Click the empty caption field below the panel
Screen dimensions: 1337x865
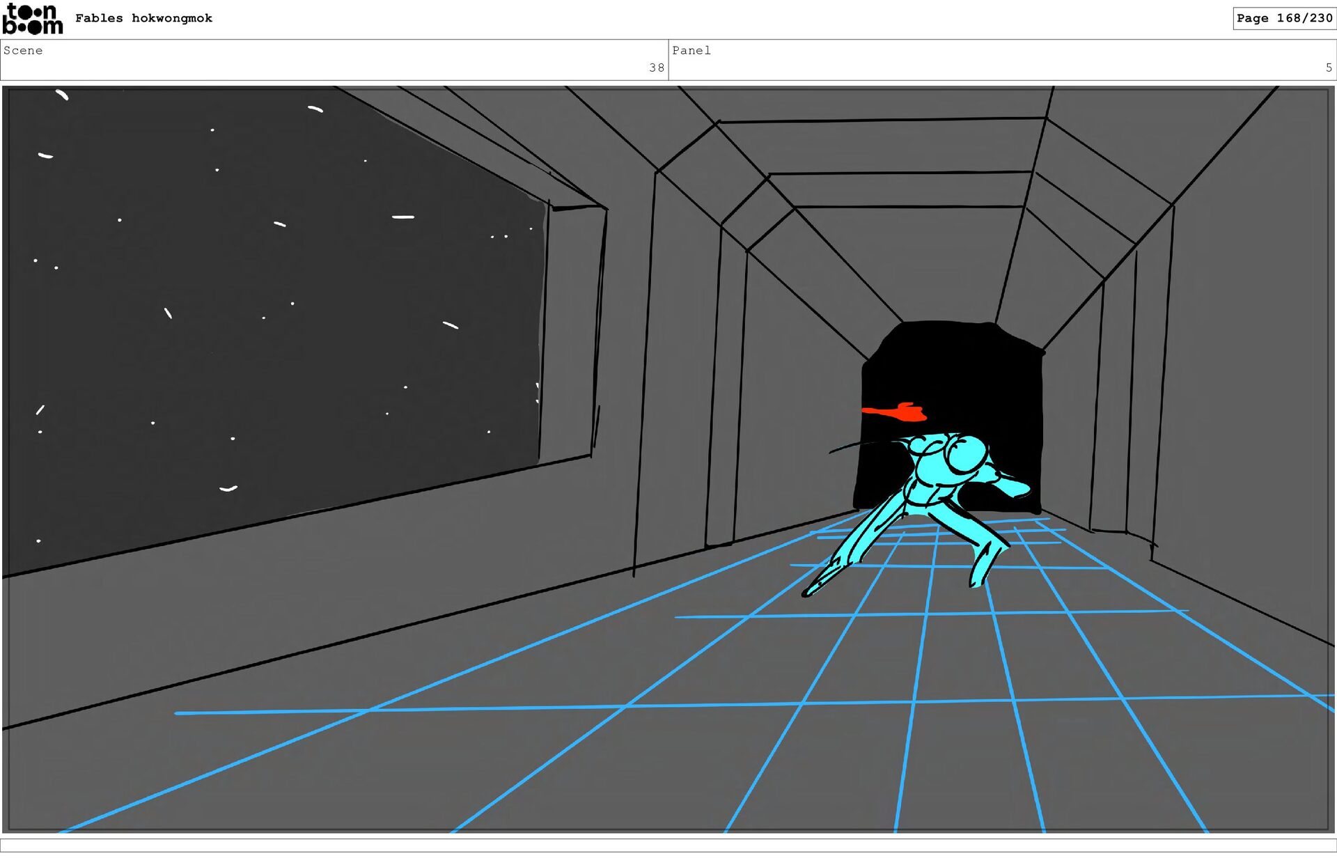click(x=668, y=845)
